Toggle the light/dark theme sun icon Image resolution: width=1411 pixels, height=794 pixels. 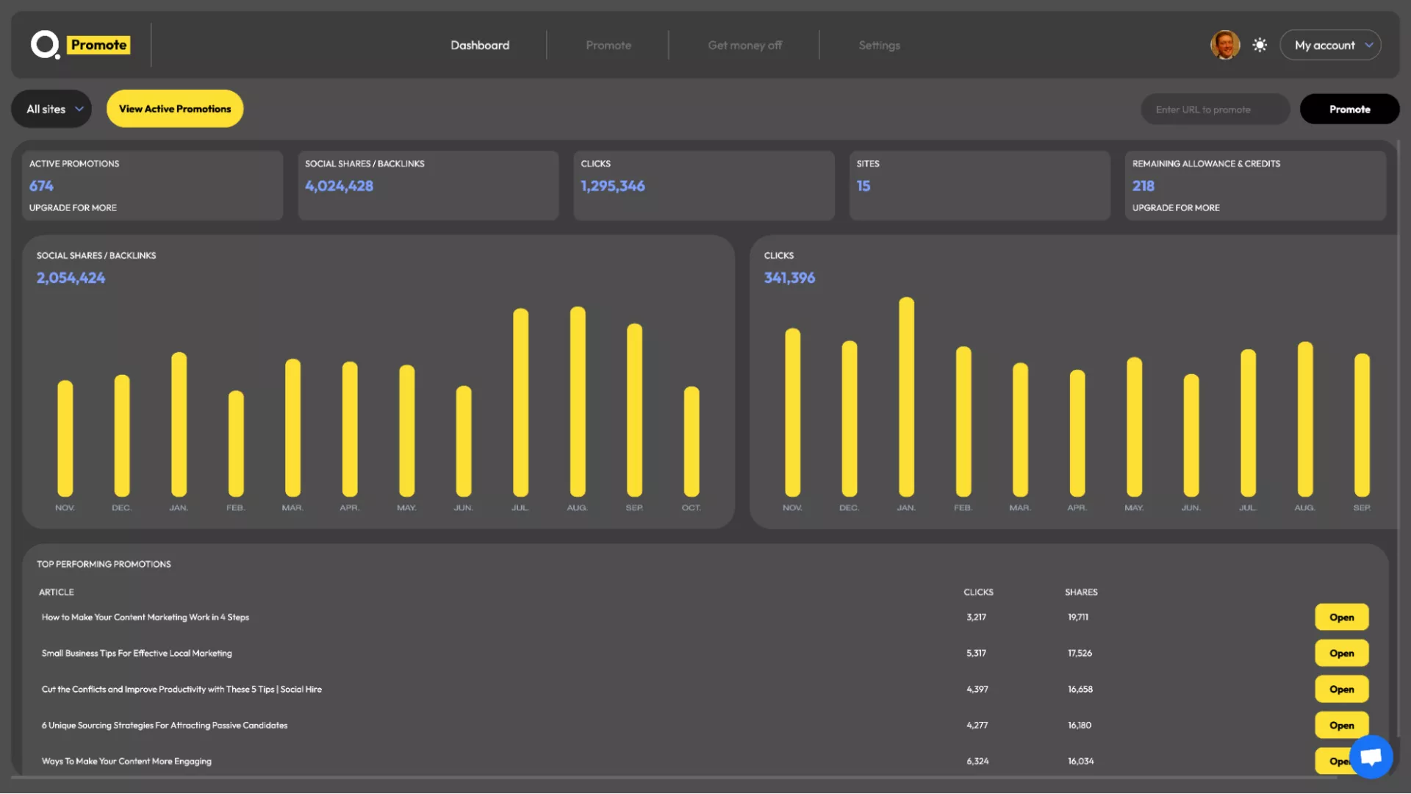point(1260,45)
